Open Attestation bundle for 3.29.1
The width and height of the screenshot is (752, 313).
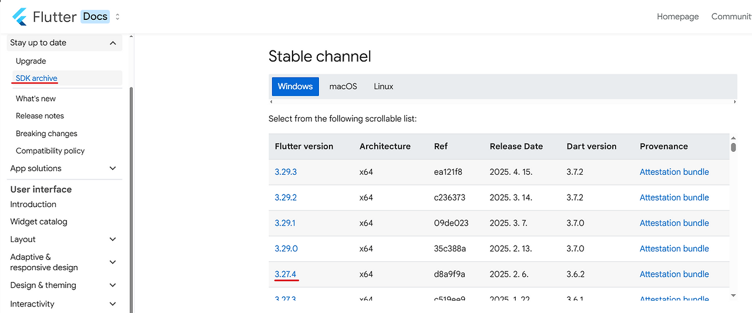click(x=674, y=223)
